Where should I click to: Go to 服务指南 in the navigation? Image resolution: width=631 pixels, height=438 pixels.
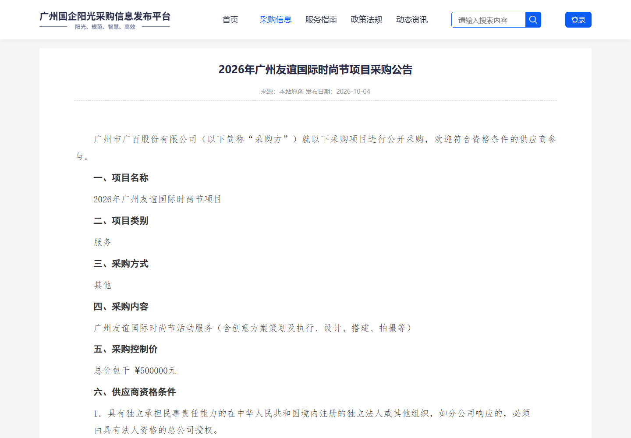click(321, 20)
